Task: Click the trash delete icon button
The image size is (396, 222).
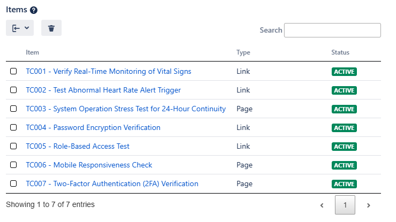Action: [51, 28]
